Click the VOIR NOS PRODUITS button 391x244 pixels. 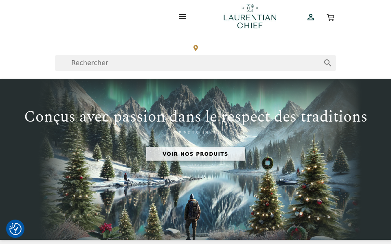click(x=195, y=154)
